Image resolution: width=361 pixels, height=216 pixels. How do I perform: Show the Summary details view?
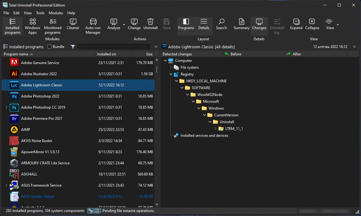241,24
